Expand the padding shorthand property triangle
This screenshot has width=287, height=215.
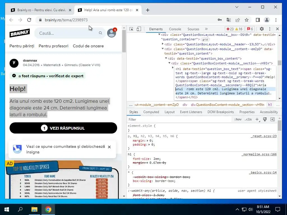point(149,145)
